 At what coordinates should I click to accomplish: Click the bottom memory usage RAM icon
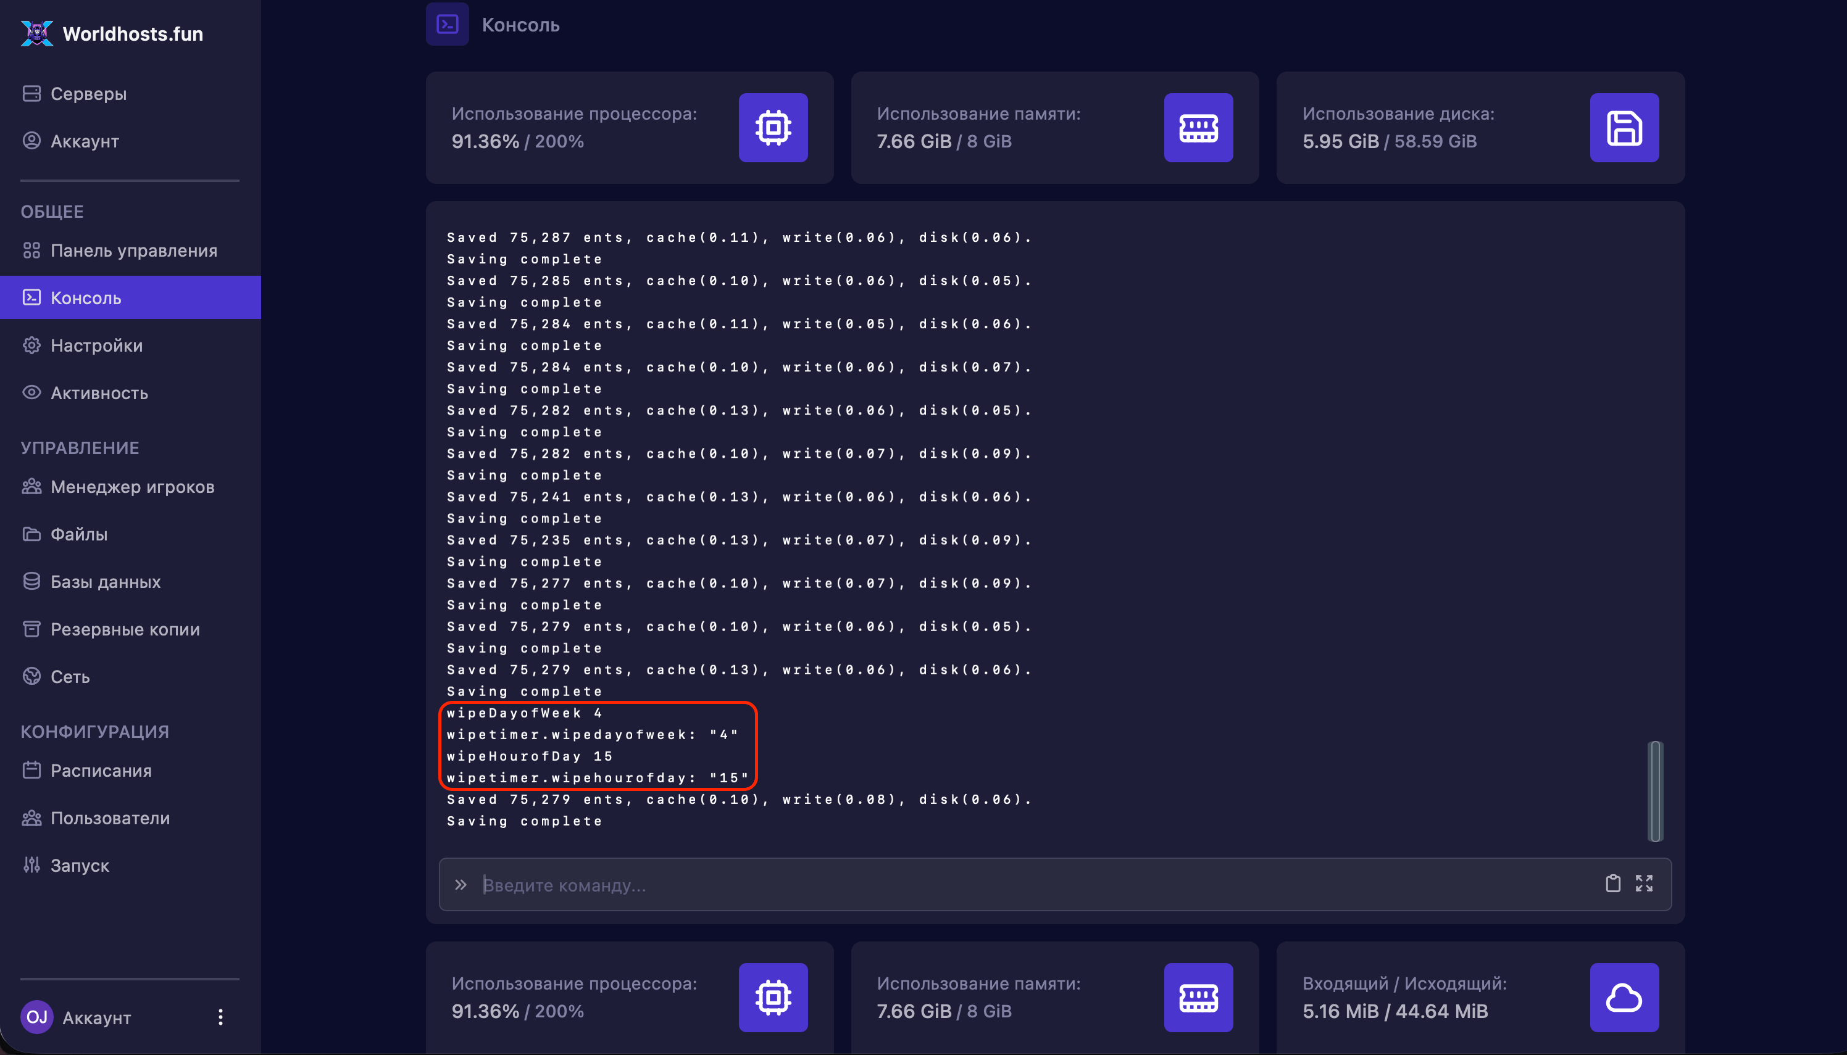1198,997
